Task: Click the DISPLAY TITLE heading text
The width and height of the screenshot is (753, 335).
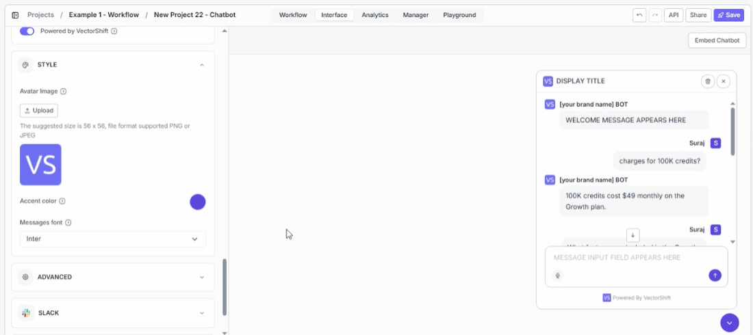Action: [580, 81]
